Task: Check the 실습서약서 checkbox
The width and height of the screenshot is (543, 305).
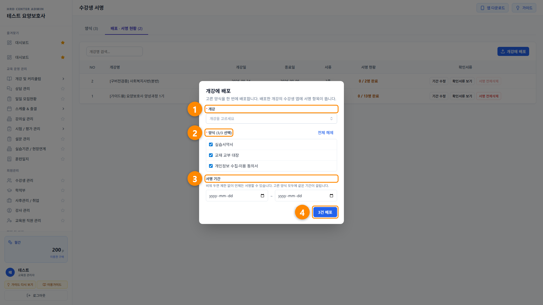Action: tap(211, 145)
